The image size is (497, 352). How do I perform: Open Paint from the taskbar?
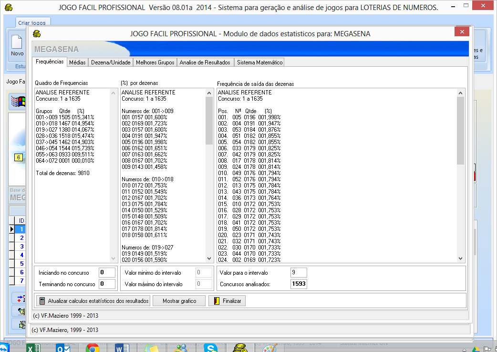click(270, 348)
